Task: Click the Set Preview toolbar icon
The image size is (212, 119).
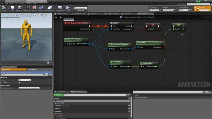Action: (x=27, y=8)
